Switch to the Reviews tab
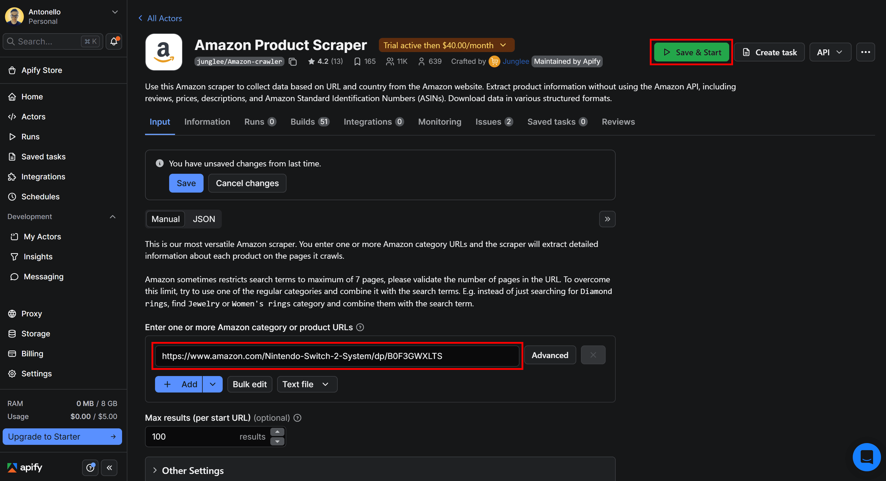 [x=618, y=122]
